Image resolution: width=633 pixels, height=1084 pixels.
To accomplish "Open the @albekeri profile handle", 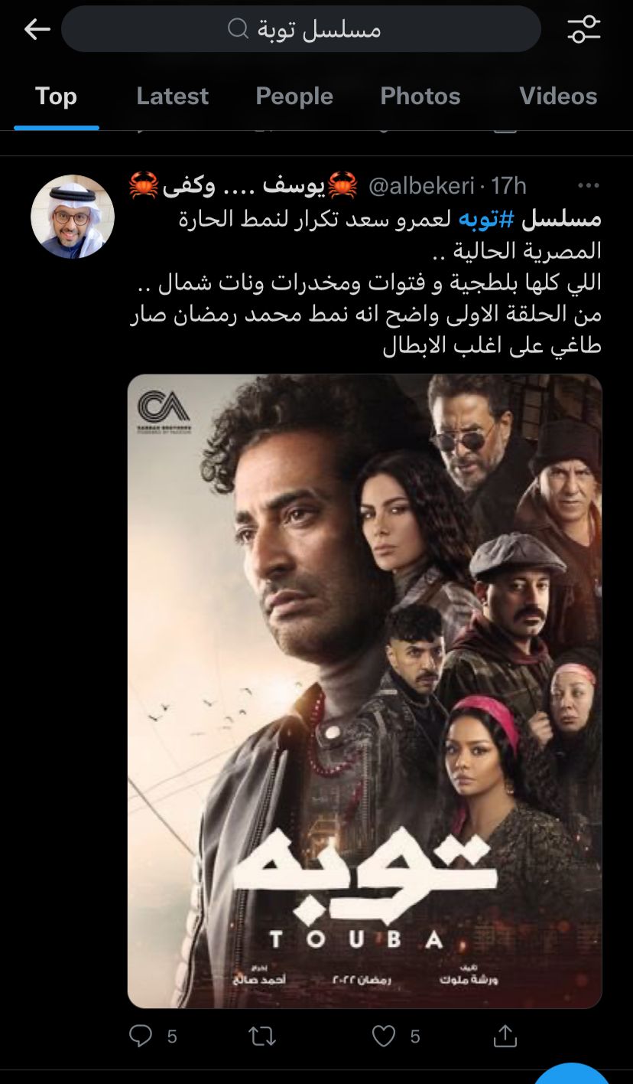I will tap(420, 186).
